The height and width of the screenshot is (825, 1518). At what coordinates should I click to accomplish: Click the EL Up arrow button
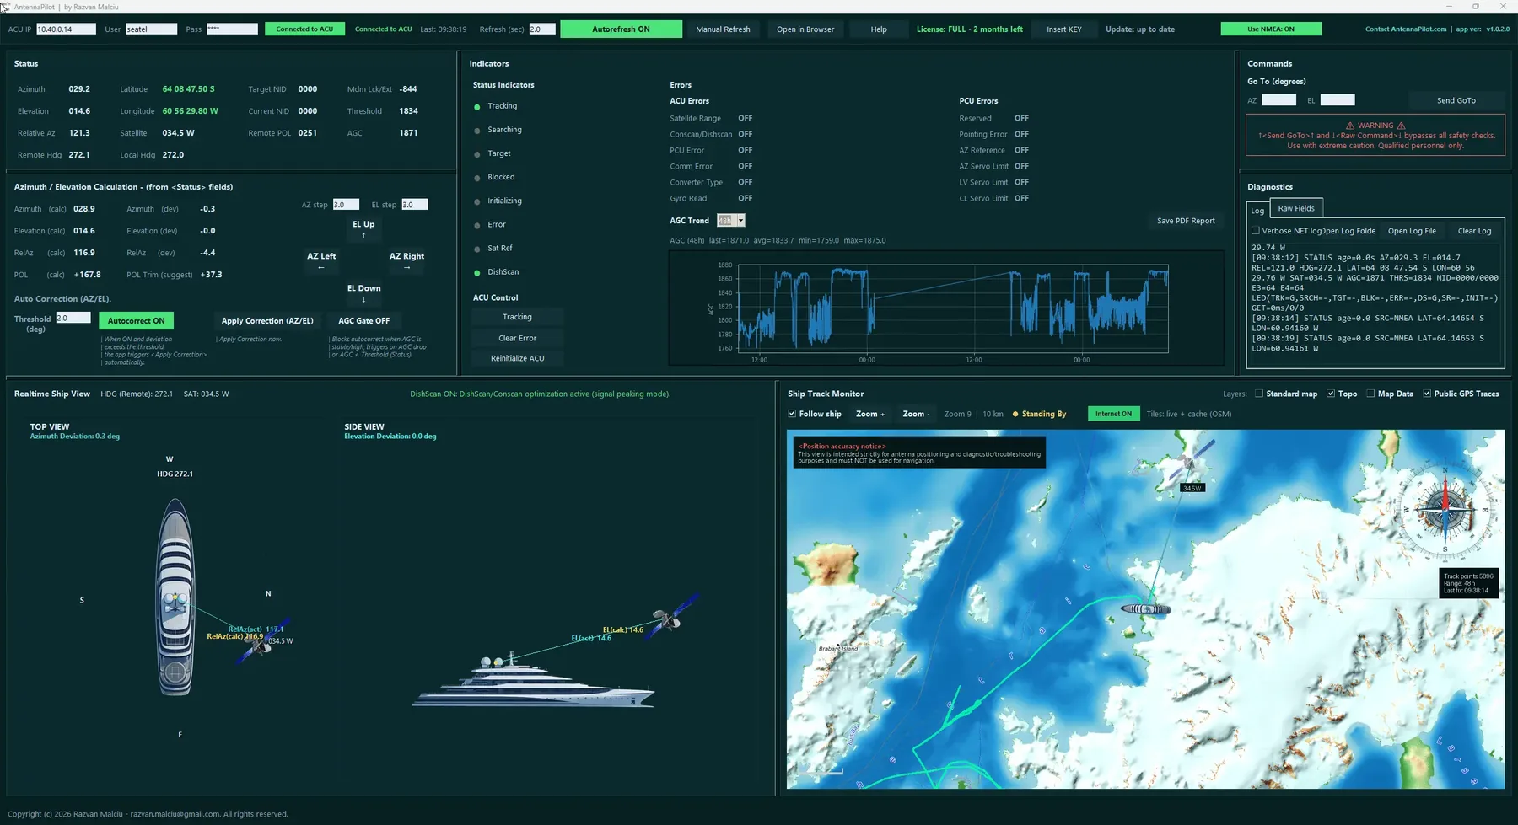pos(363,229)
